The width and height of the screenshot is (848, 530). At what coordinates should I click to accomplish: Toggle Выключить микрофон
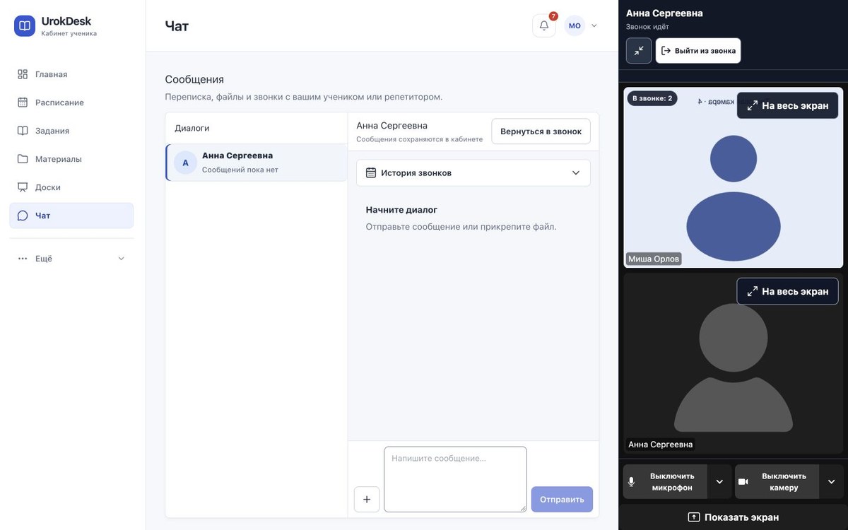(x=665, y=482)
